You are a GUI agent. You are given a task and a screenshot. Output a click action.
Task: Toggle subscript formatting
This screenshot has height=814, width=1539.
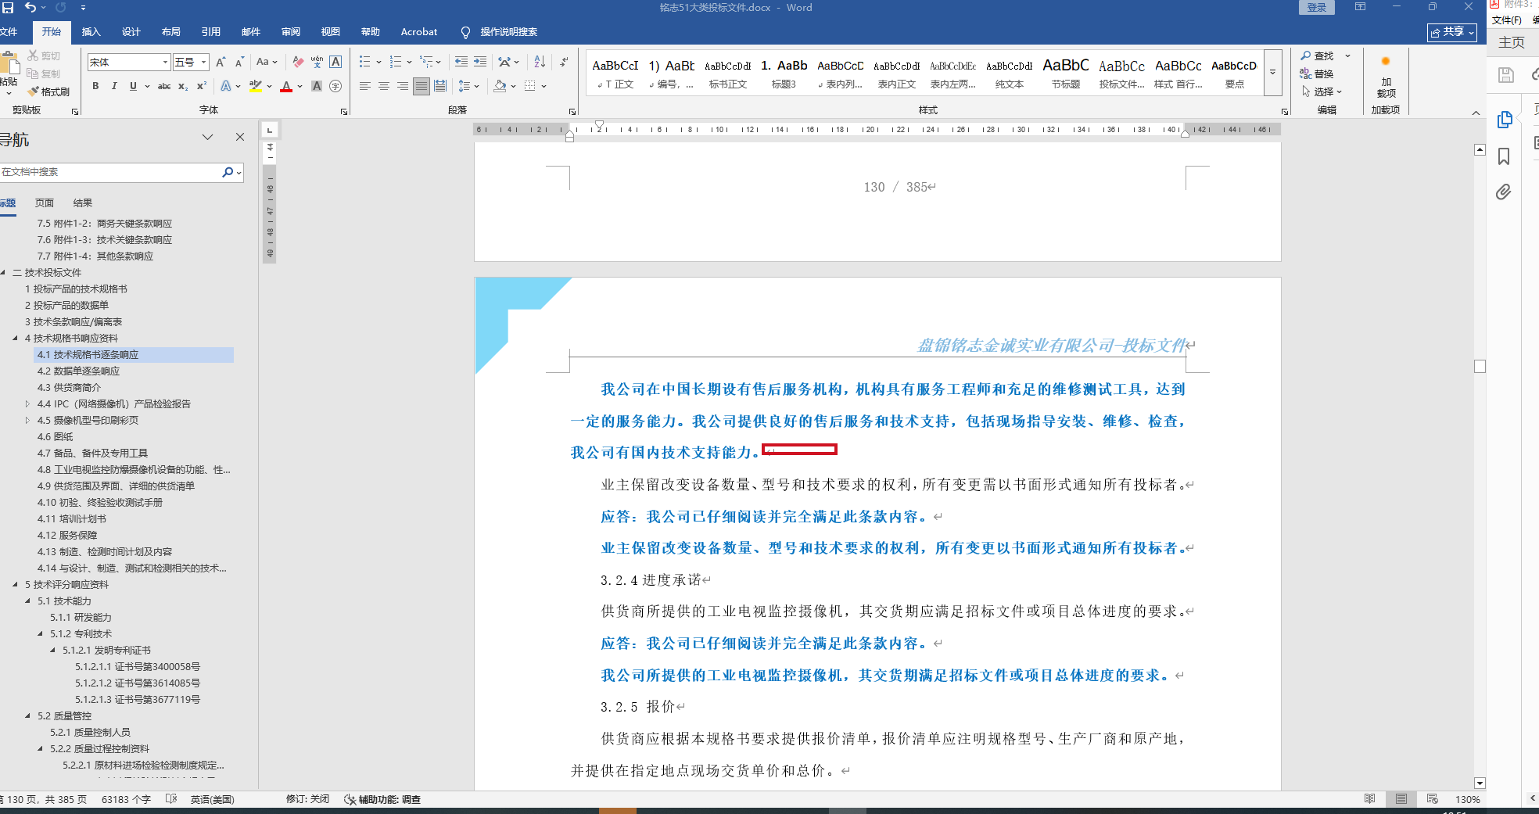pyautogui.click(x=183, y=86)
